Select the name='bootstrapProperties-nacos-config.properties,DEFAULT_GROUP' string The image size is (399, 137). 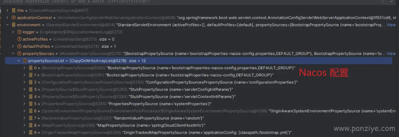201,68
